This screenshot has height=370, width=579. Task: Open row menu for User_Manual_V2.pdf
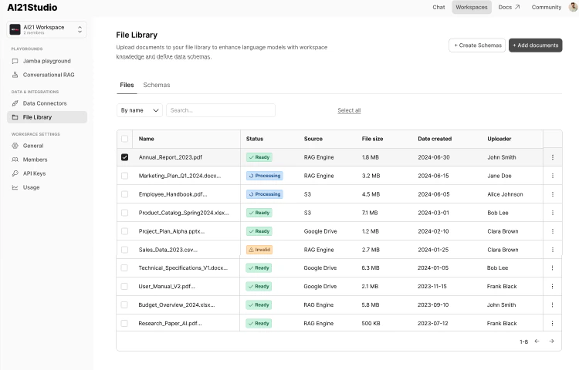coord(552,286)
